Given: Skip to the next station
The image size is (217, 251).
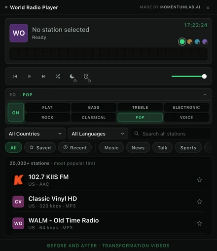Looking at the screenshot, I should [x=43, y=77].
